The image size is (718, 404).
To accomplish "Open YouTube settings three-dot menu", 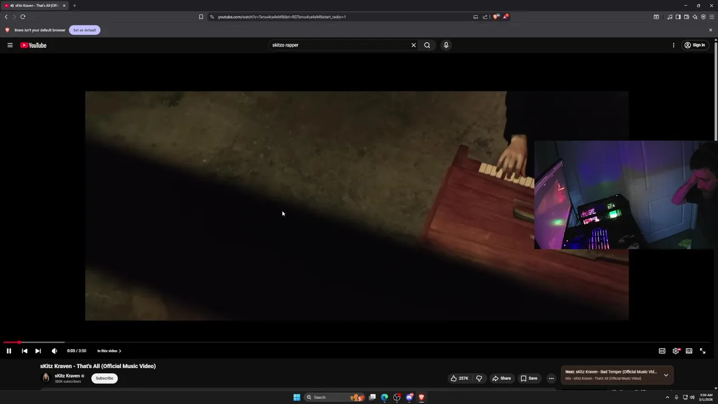I will point(674,45).
